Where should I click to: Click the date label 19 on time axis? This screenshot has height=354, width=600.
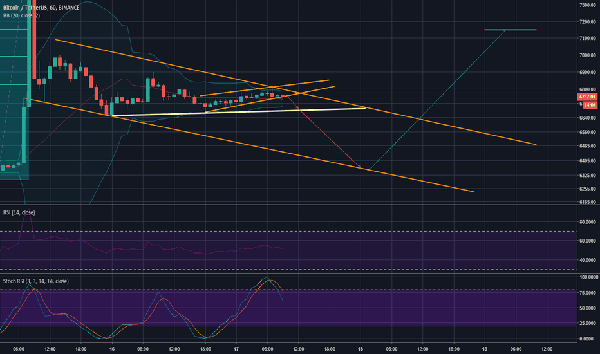click(x=484, y=349)
